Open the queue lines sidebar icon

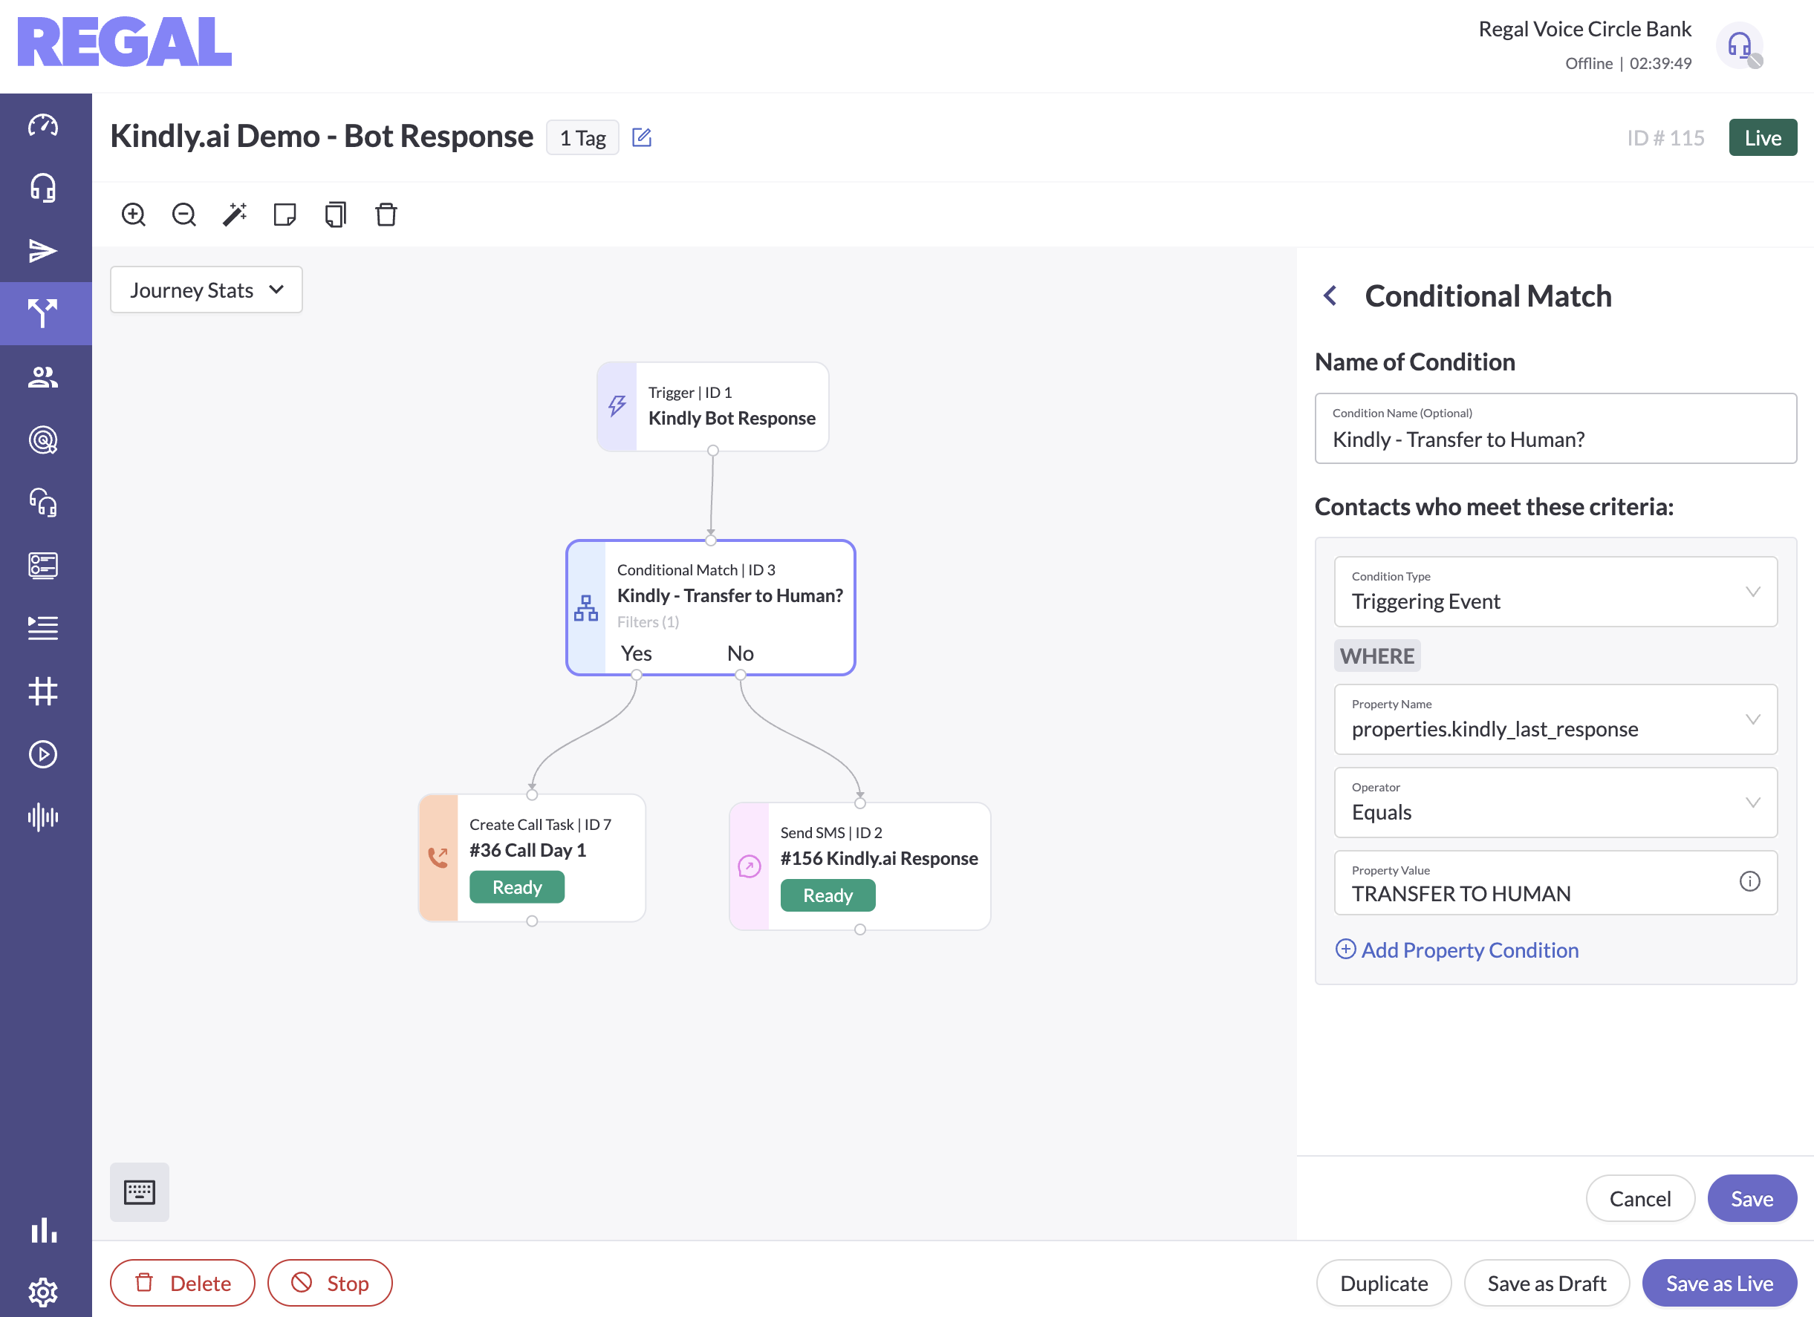pyautogui.click(x=43, y=628)
